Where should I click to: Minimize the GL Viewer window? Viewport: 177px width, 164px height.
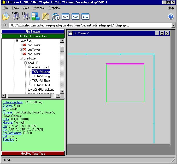coord(157,33)
